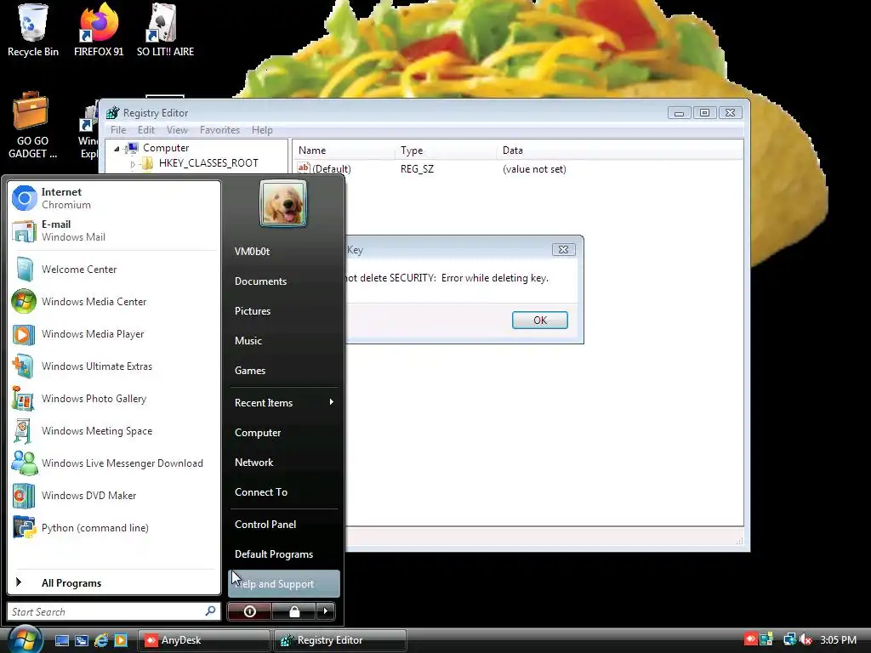
Task: Open FIREFOX 91 desktop shortcut
Action: click(x=99, y=31)
